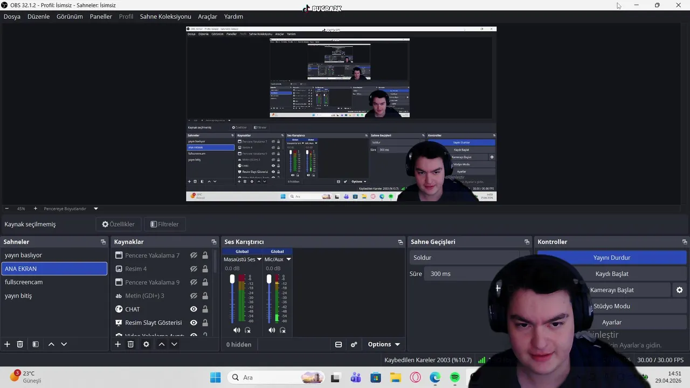This screenshot has width=690, height=388.
Task: Open the Görünüm menu
Action: click(x=70, y=17)
